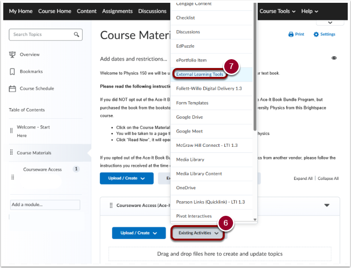Expand the chevron tab below Course Tools

pyautogui.click(x=330, y=22)
